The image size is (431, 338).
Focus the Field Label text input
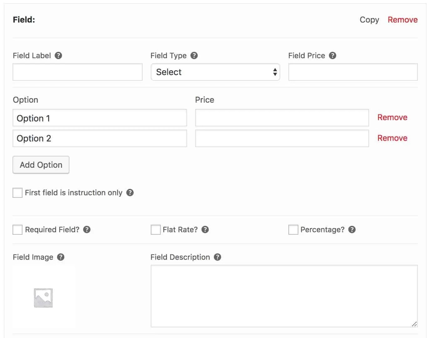[x=78, y=72]
